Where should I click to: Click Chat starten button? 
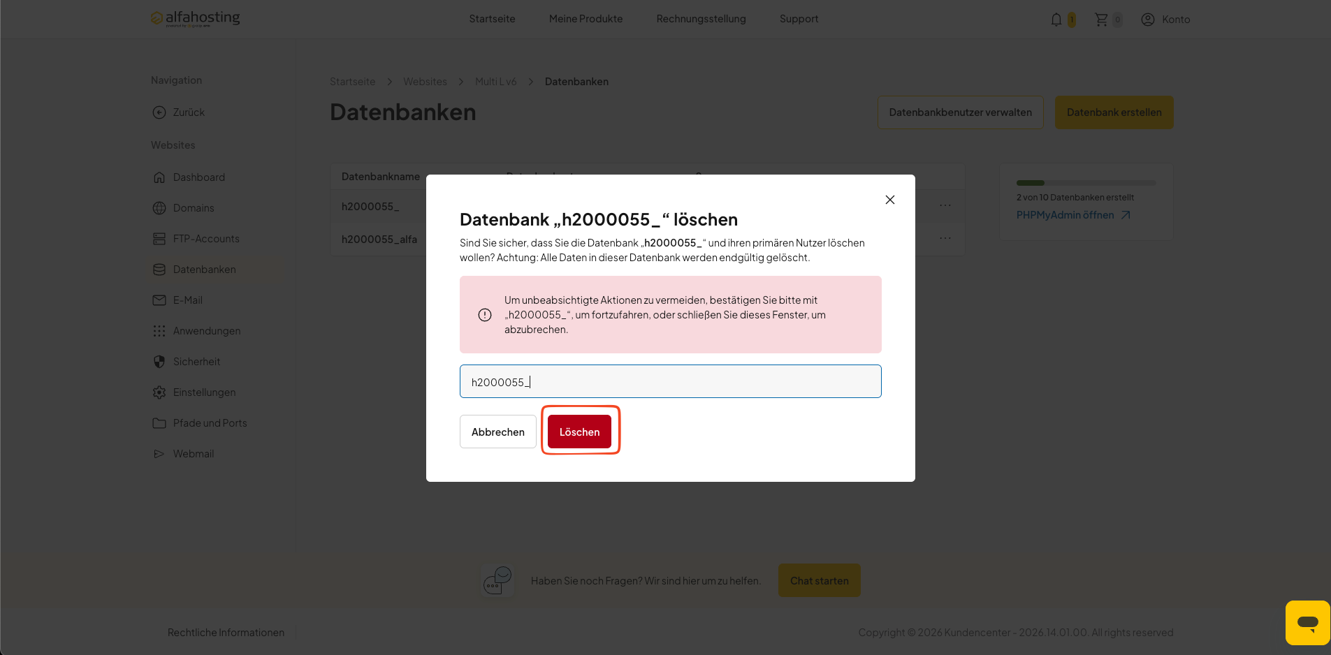coord(820,580)
